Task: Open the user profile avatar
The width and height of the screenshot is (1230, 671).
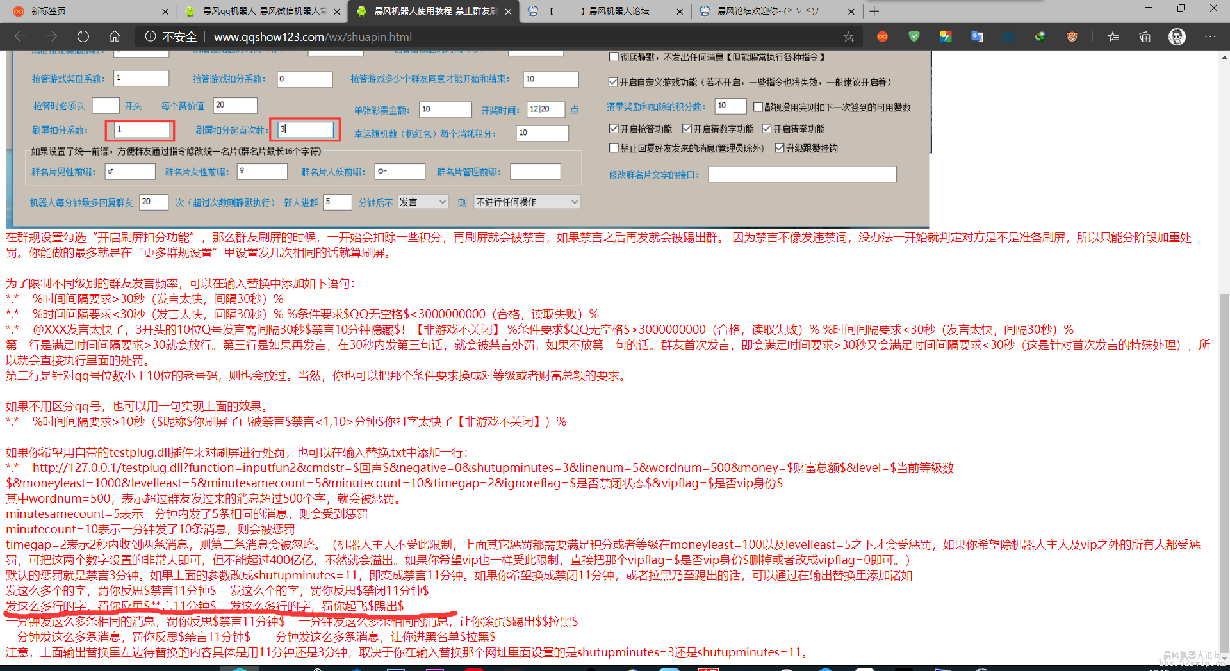Action: [x=1177, y=36]
